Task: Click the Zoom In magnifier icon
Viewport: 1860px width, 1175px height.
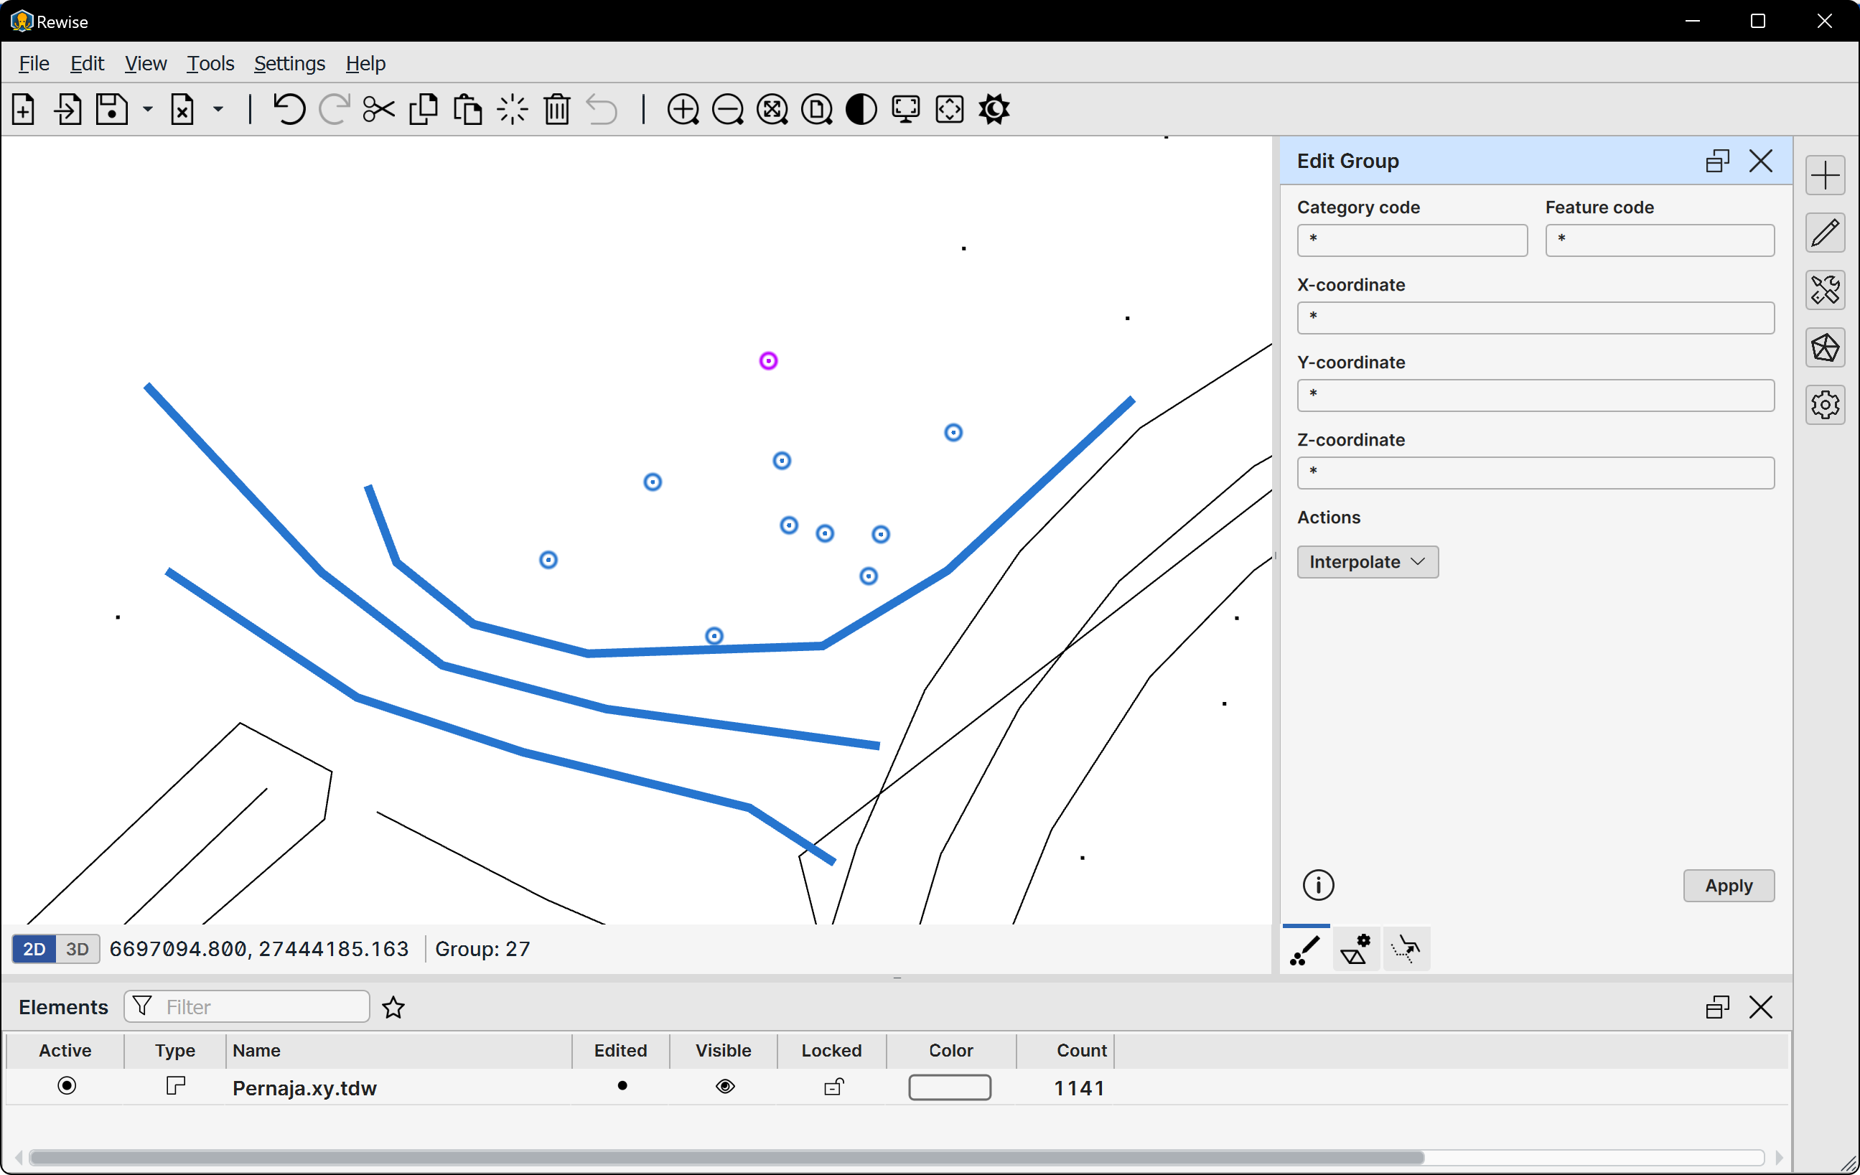Action: 683,110
